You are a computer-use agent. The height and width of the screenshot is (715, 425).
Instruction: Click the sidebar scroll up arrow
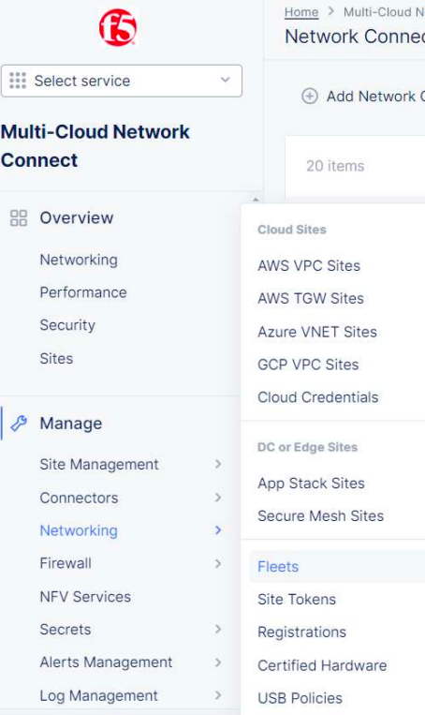click(256, 200)
